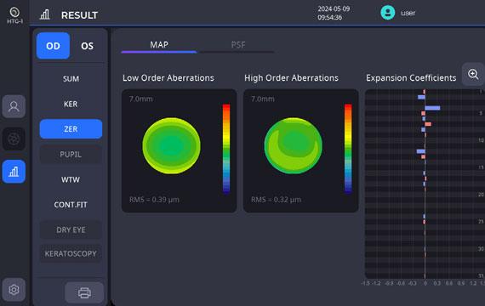Screen dimensions: 485x306
Task: Switch to the PSF tab
Action: click(238, 45)
